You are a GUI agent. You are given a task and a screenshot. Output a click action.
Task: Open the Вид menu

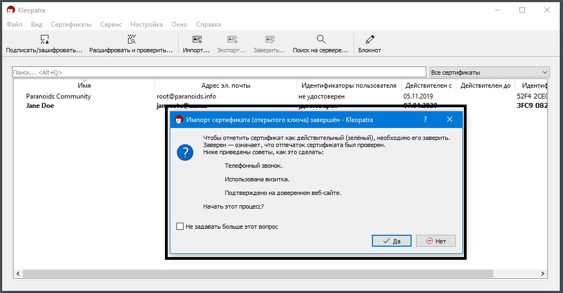click(36, 25)
